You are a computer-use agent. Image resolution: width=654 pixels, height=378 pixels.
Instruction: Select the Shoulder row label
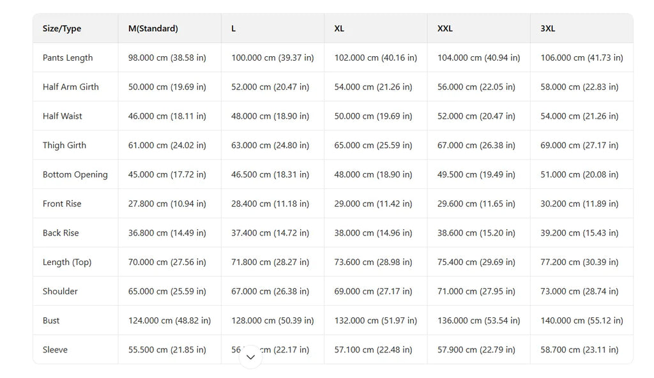(x=60, y=291)
